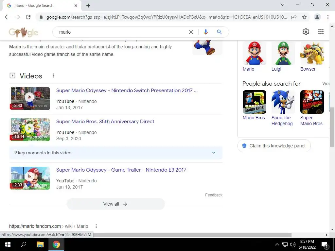Open the volume tray icon
Image resolution: width=335 pixels, height=251 pixels.
[x=293, y=244]
